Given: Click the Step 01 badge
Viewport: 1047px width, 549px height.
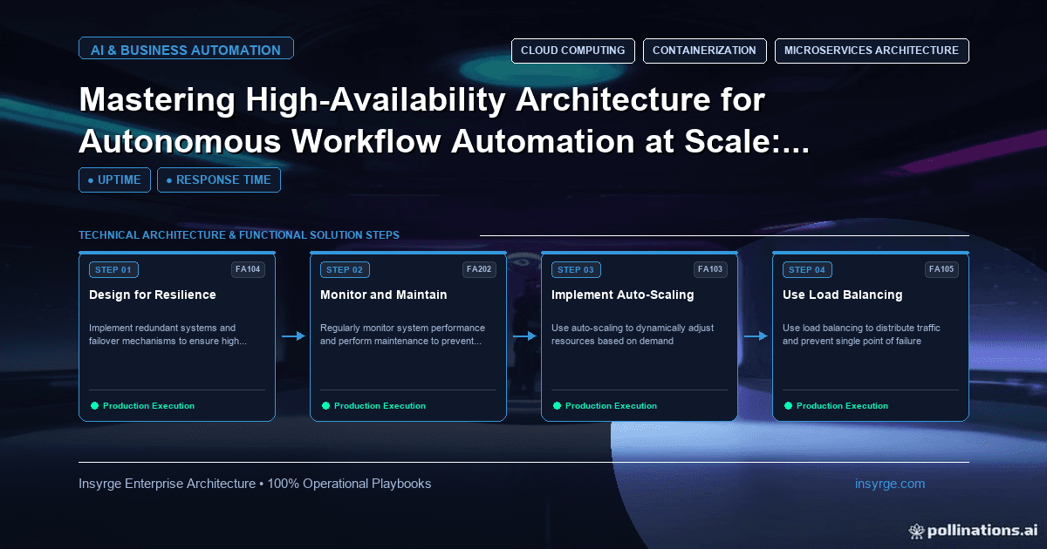Looking at the screenshot, I should pyautogui.click(x=113, y=270).
